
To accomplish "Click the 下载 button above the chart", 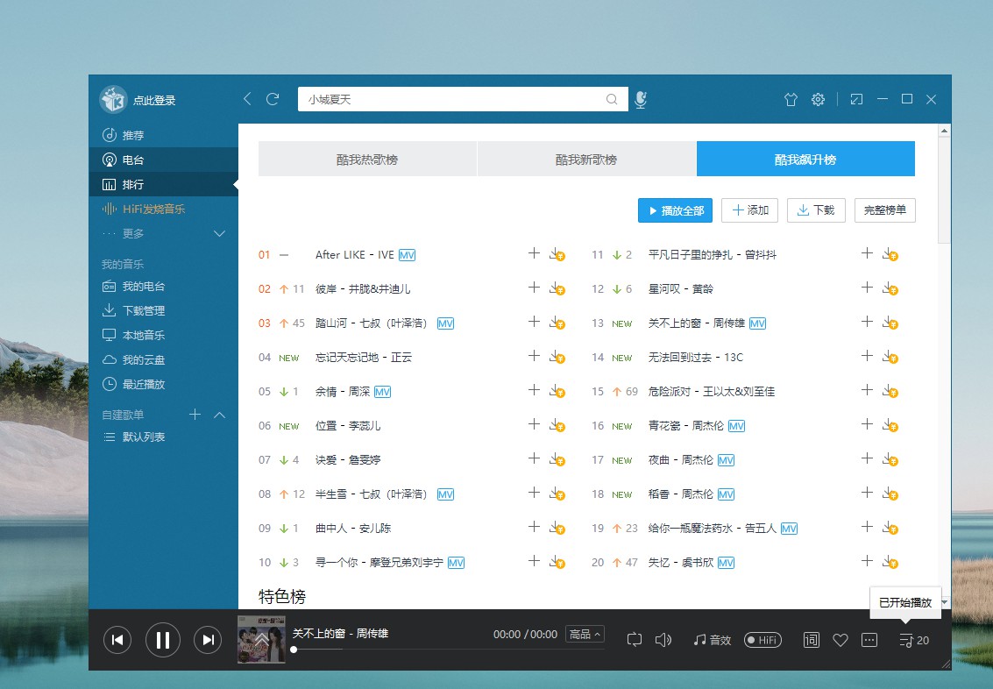I will tap(816, 210).
